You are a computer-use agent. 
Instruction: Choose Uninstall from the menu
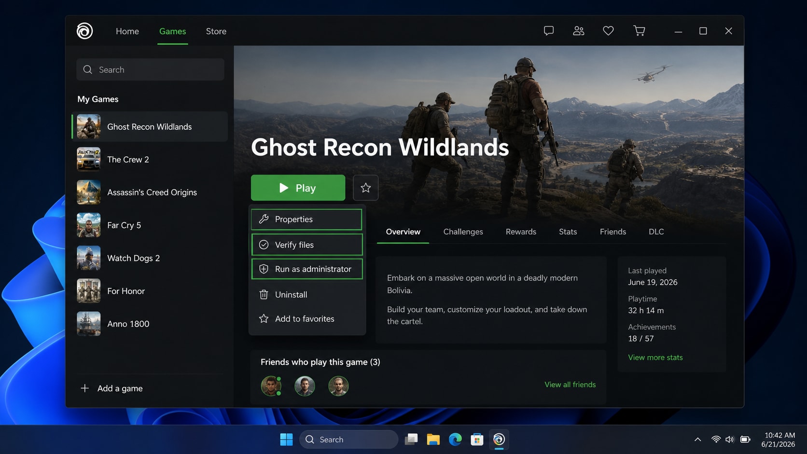(307, 295)
